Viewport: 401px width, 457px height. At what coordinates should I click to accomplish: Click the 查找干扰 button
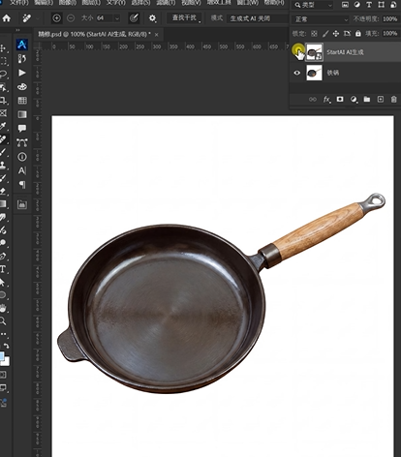pyautogui.click(x=184, y=18)
